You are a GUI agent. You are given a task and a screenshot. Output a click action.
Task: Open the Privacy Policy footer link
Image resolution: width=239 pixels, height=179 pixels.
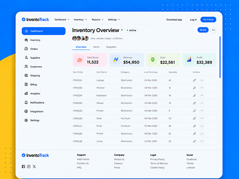pos(157,159)
